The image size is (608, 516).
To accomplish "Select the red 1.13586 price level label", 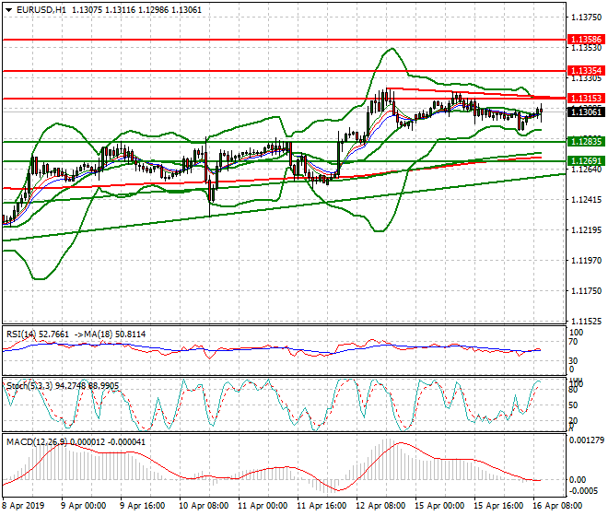I will (586, 40).
